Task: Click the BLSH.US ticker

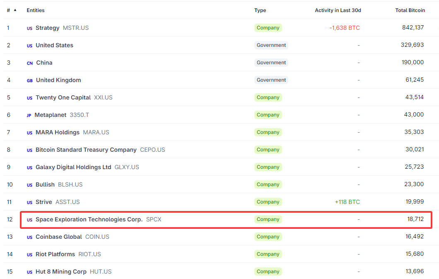Action: click(70, 184)
